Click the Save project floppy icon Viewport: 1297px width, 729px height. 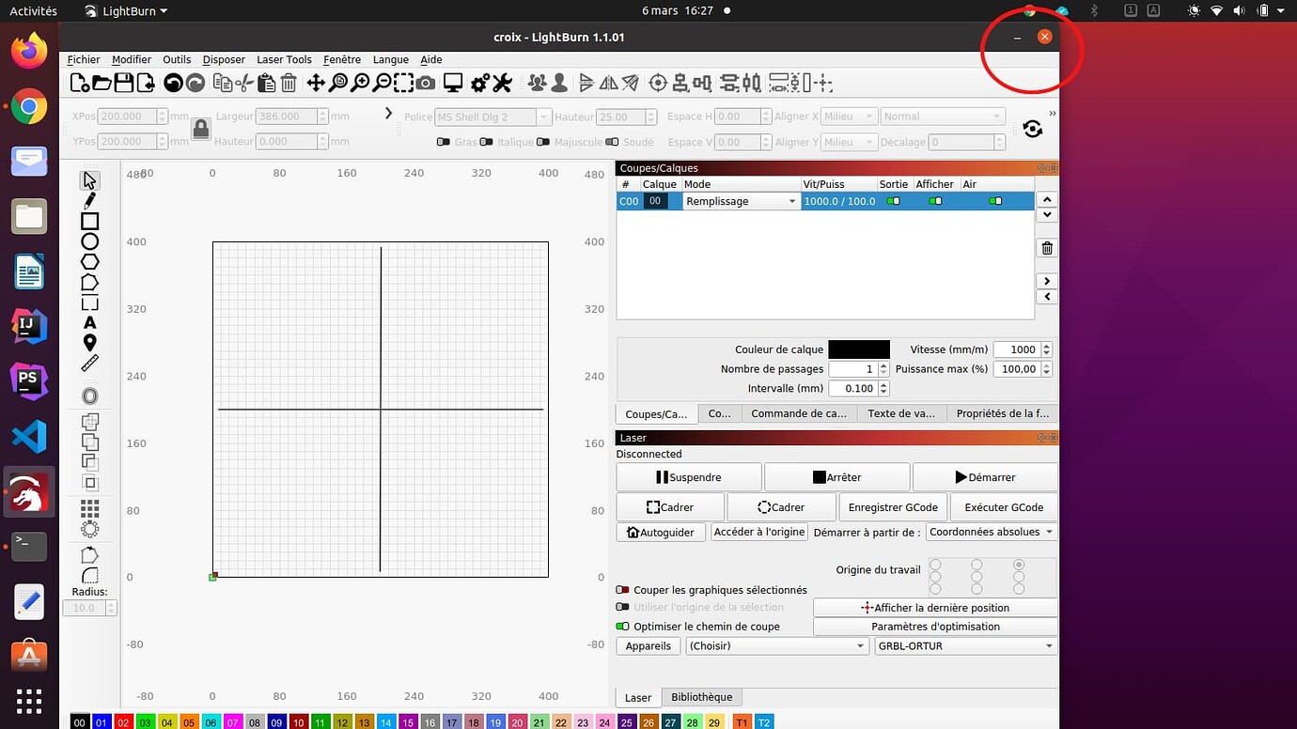(x=123, y=84)
